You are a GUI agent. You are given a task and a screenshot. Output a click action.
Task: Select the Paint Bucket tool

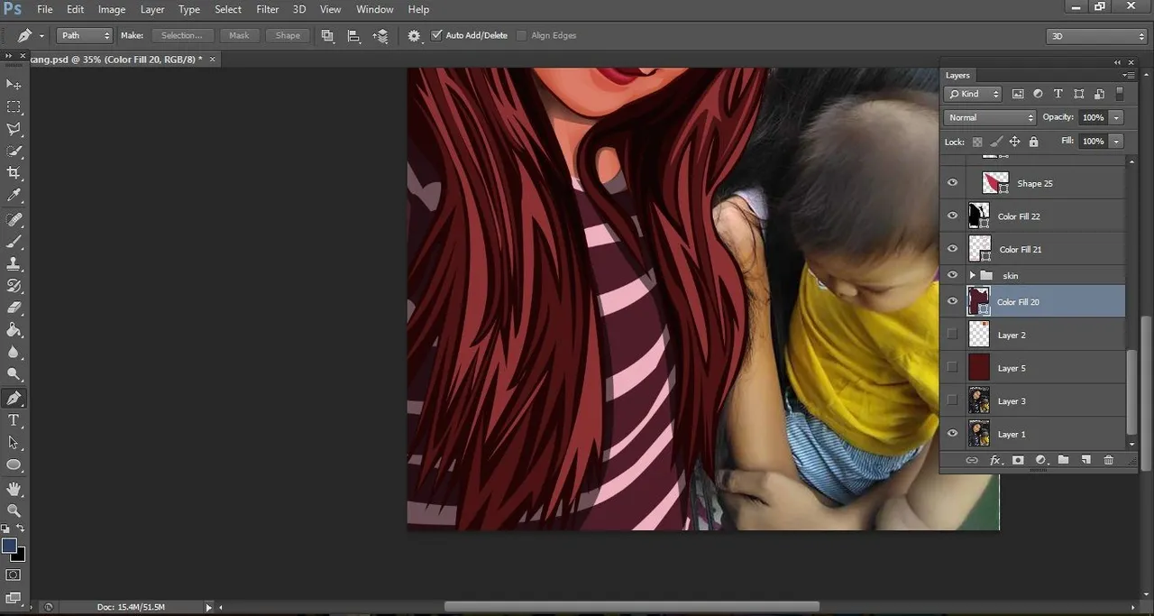[x=14, y=331]
